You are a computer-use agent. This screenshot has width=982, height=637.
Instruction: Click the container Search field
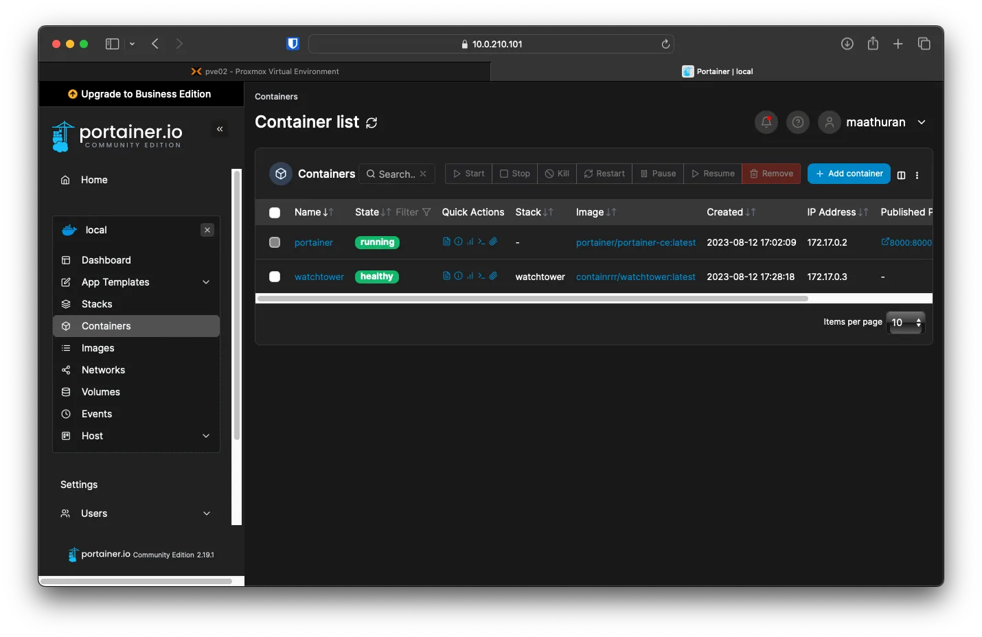[397, 174]
